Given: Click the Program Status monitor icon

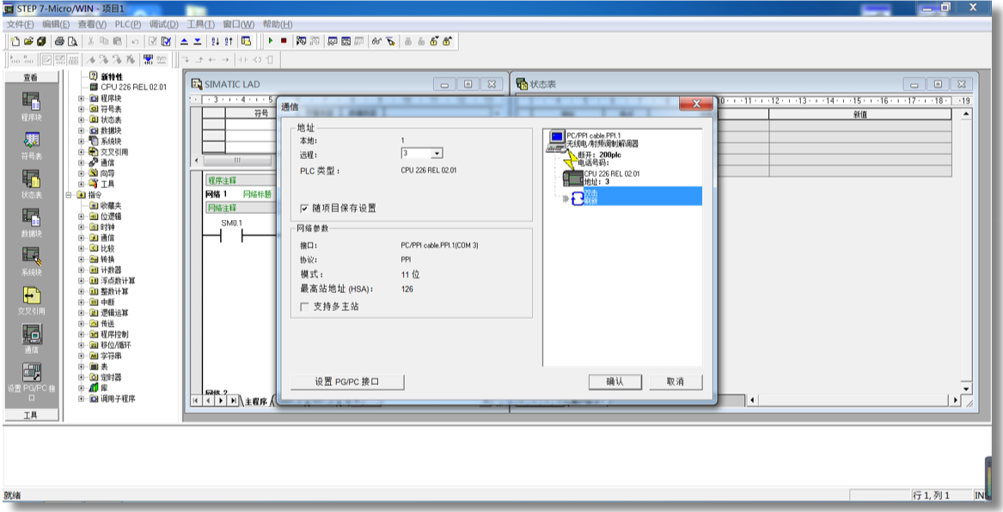Looking at the screenshot, I should tap(302, 41).
